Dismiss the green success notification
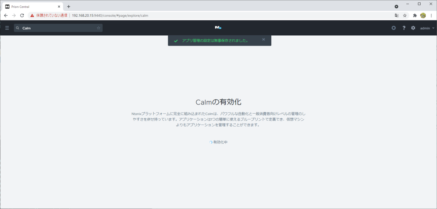Viewport: 437px width, 209px height. (264, 39)
